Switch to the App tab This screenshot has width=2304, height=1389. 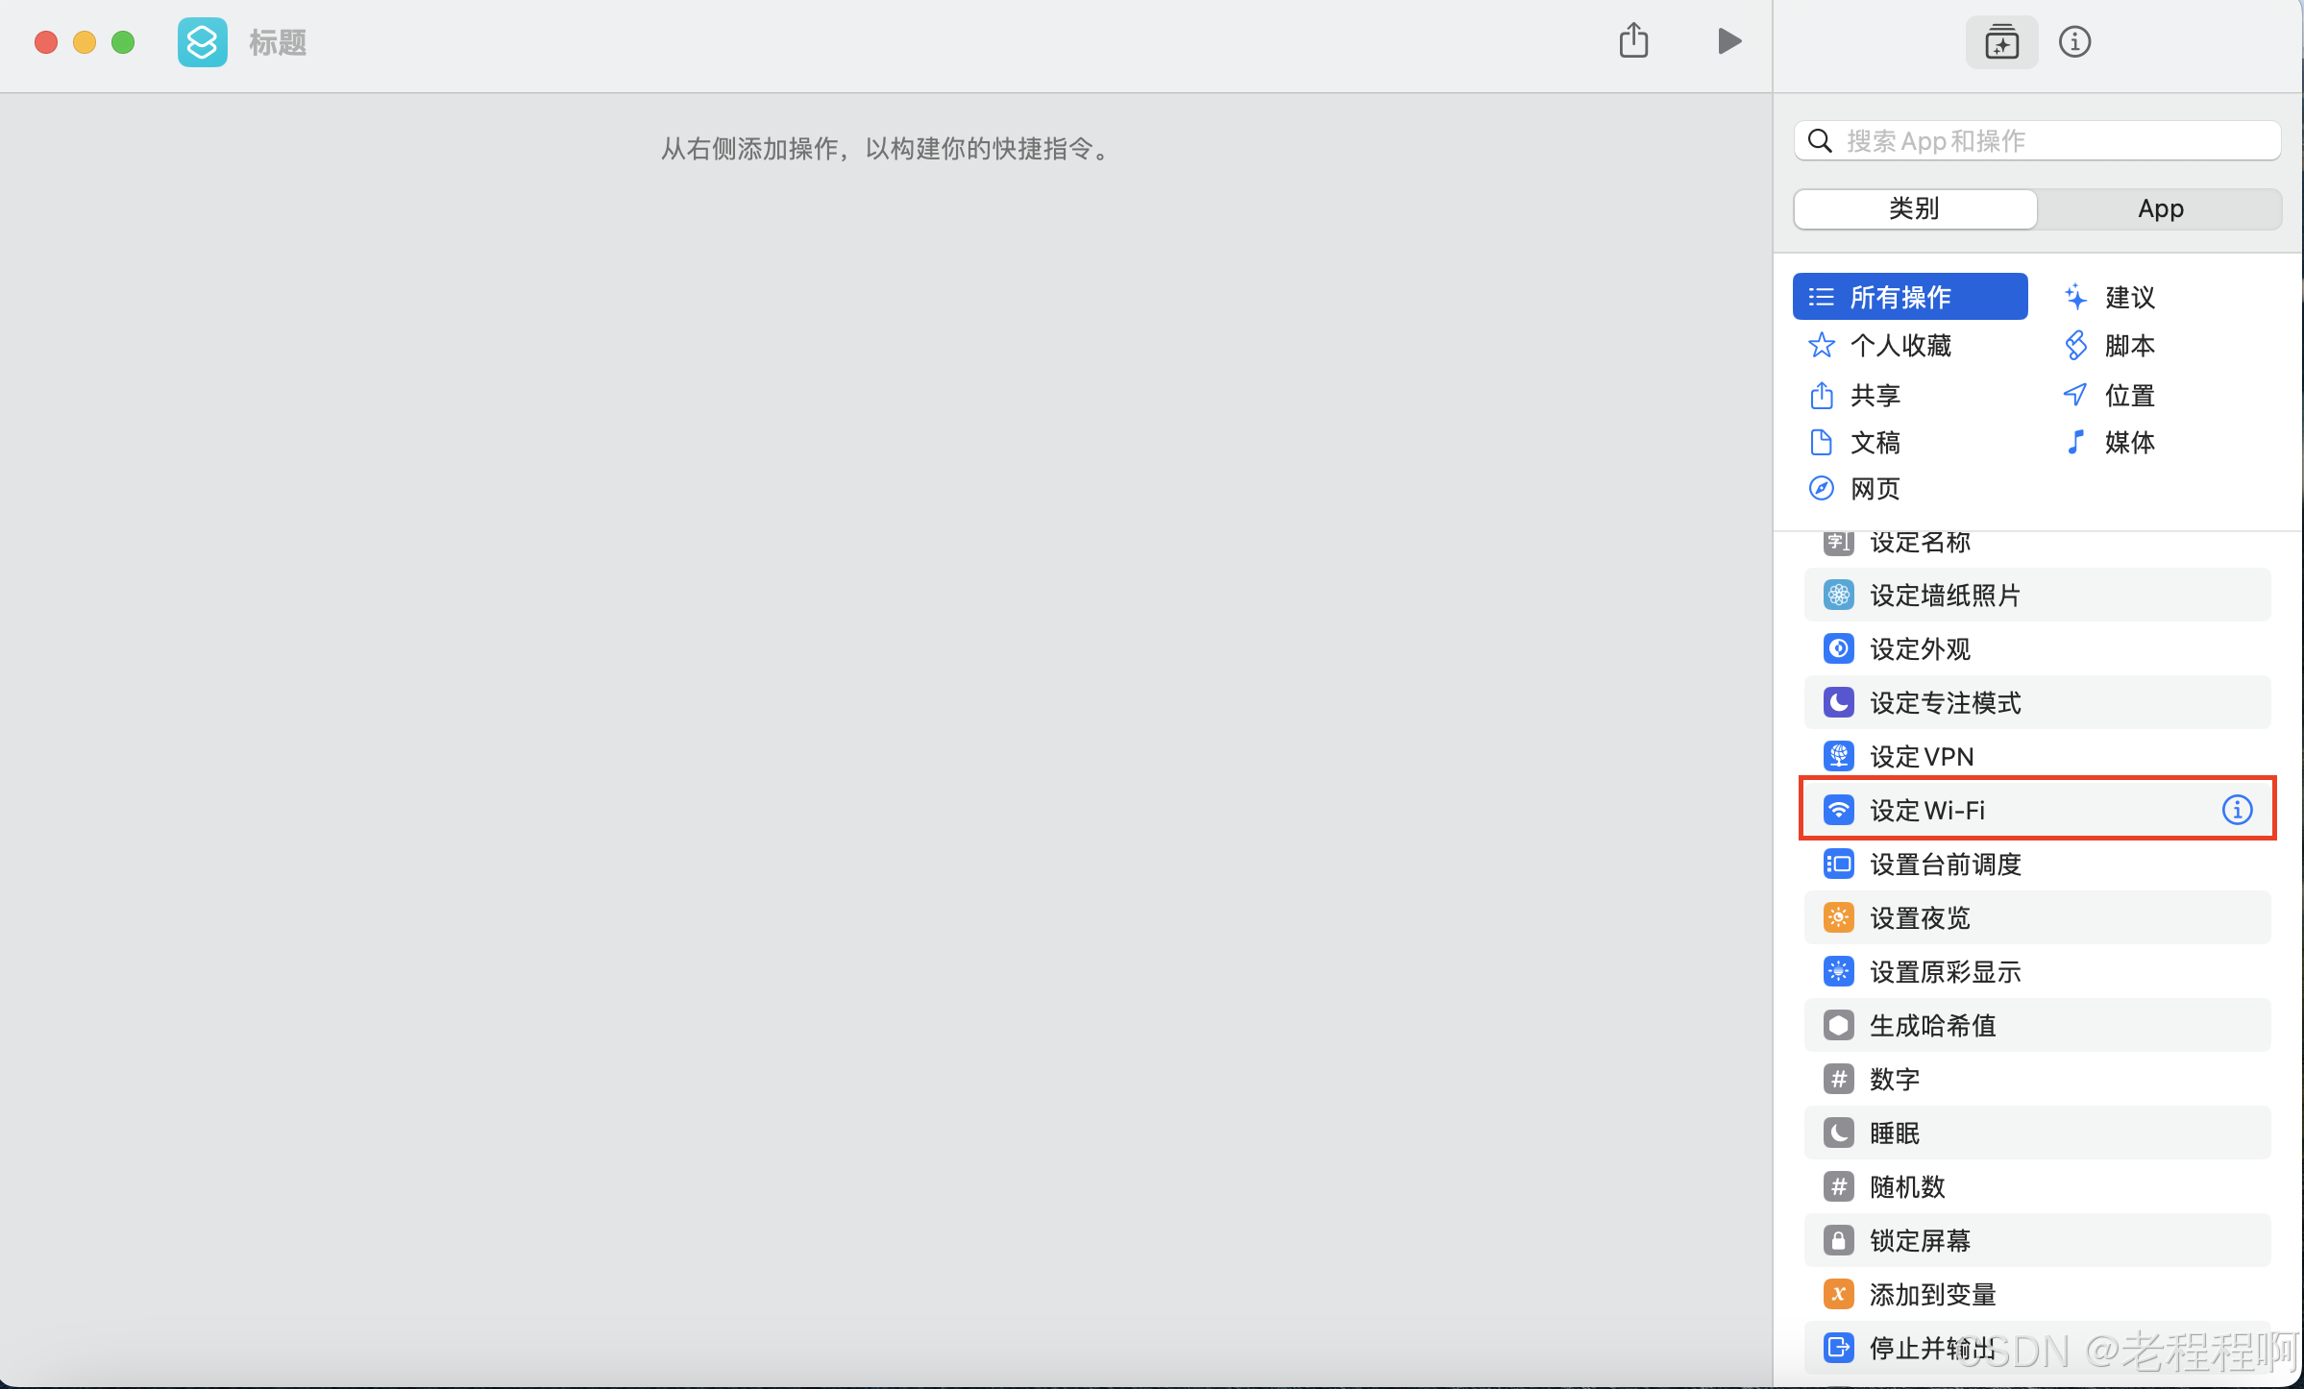tap(2160, 208)
